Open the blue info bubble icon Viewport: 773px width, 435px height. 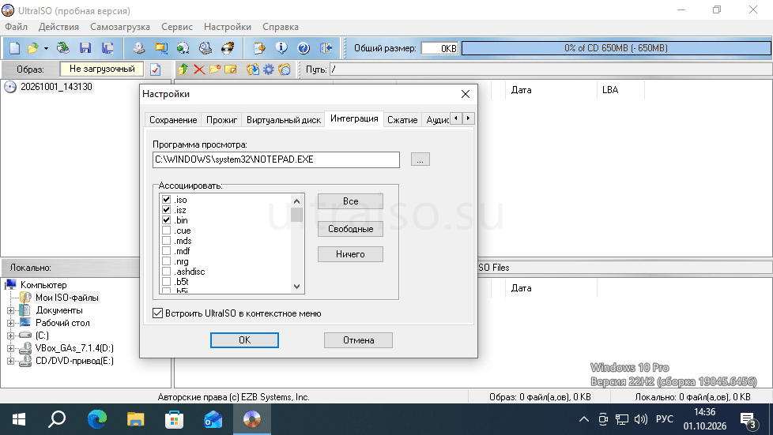coord(281,48)
